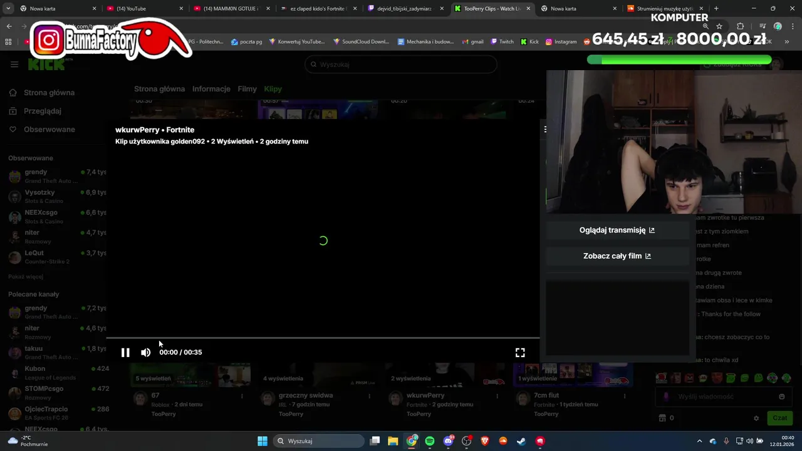This screenshot has height=451, width=802.
Task: Click the clip progress bar
Action: click(323, 338)
